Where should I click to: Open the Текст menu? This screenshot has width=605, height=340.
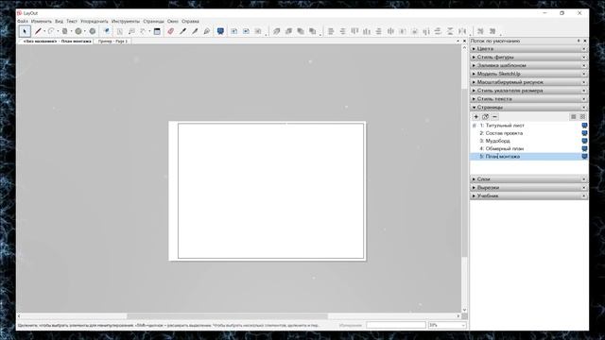(72, 21)
